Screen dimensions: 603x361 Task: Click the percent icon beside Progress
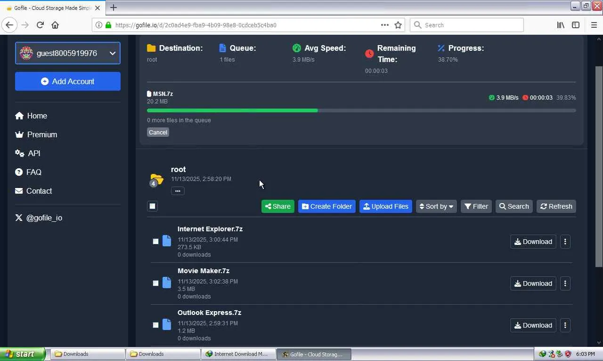pyautogui.click(x=441, y=48)
